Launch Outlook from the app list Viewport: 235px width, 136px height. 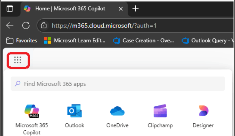pos(74,116)
